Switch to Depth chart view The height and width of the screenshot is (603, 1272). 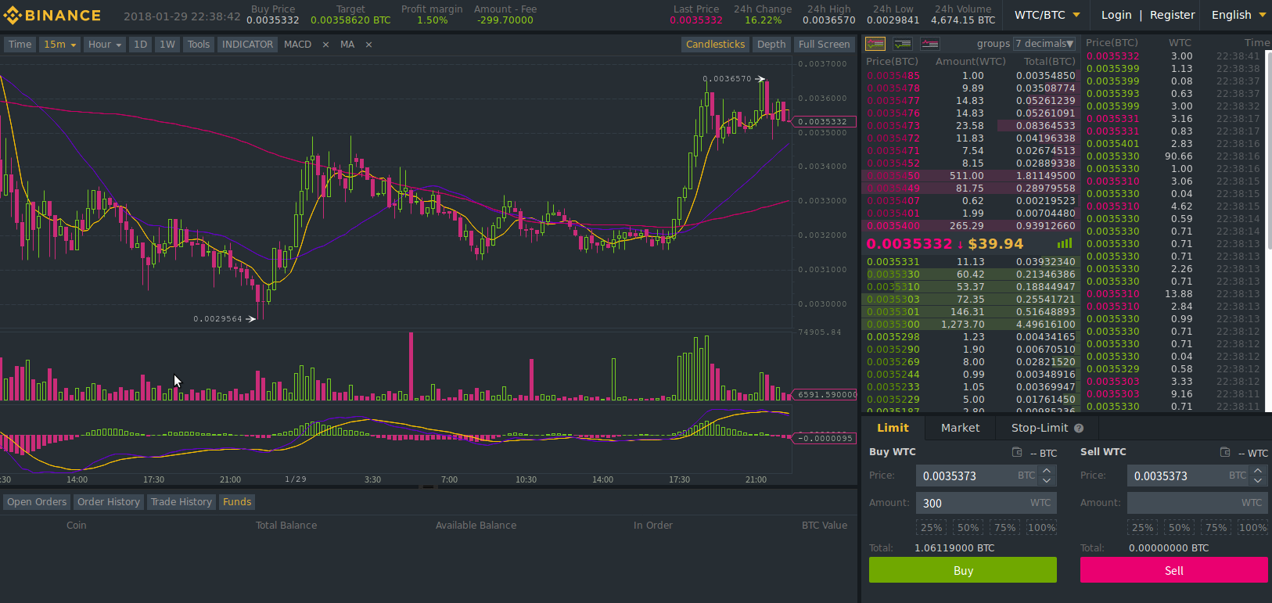coord(771,45)
